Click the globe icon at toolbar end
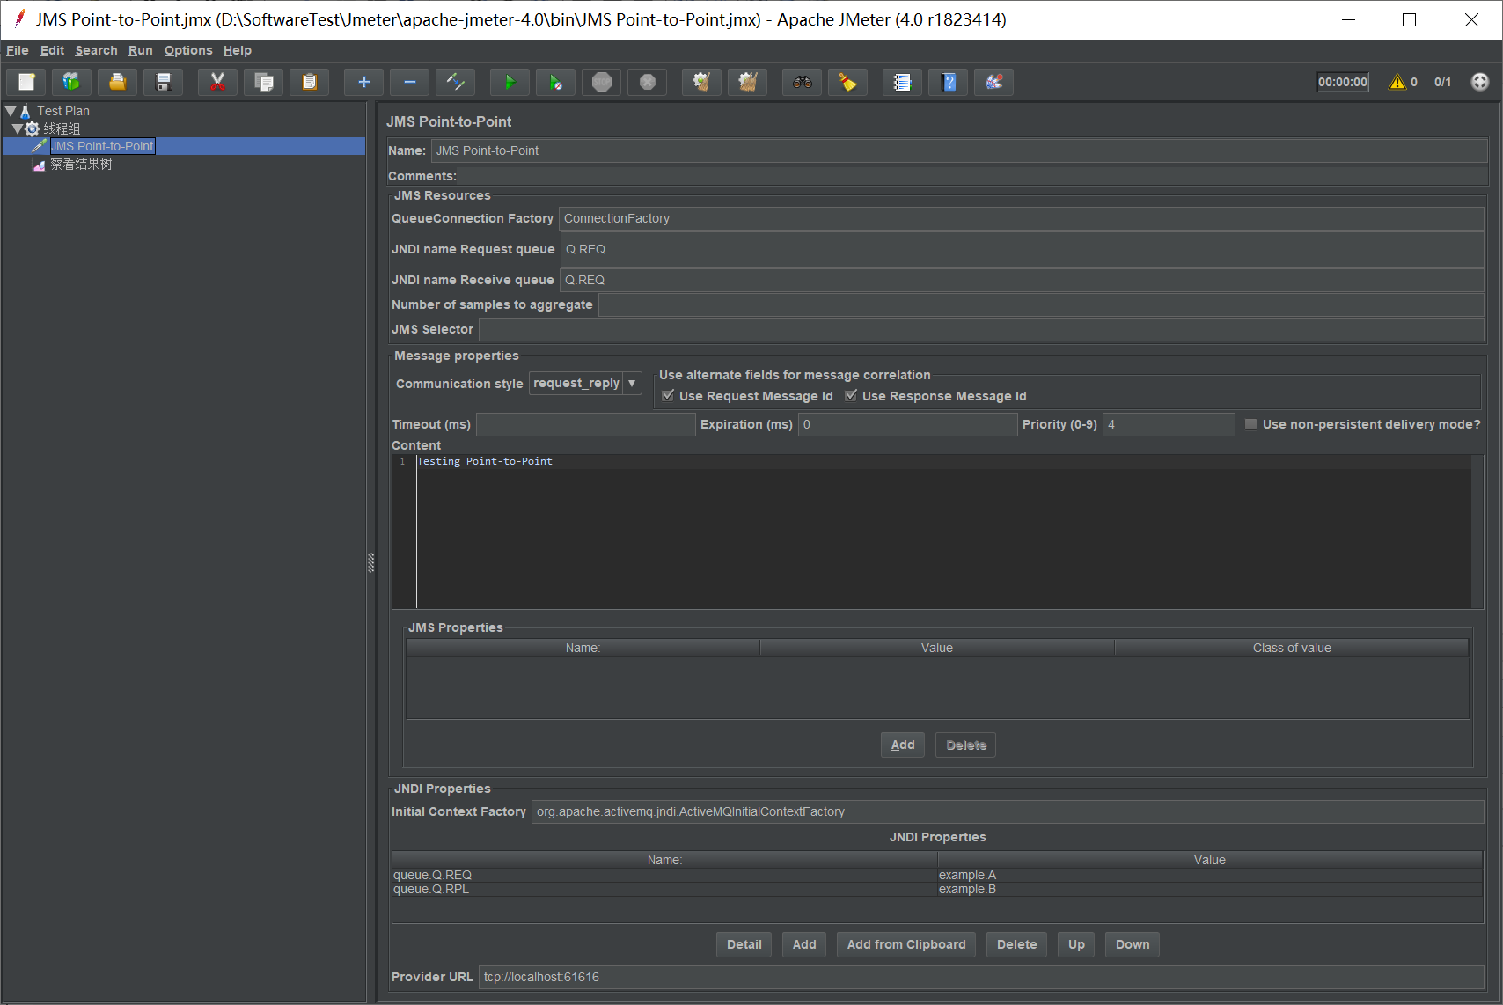Image resolution: width=1503 pixels, height=1005 pixels. 1480,82
